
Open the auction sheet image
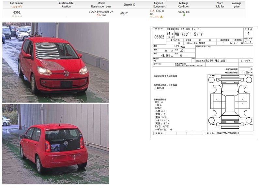pos(204,83)
